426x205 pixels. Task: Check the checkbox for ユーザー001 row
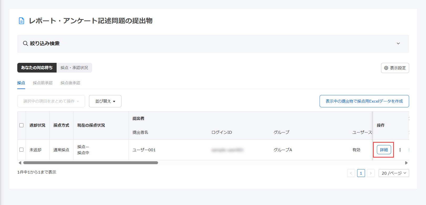pos(22,150)
